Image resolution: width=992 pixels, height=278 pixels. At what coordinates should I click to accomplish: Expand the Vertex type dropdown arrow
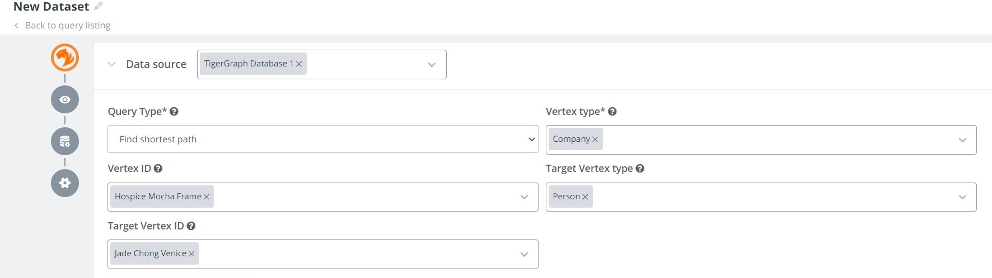tap(962, 140)
